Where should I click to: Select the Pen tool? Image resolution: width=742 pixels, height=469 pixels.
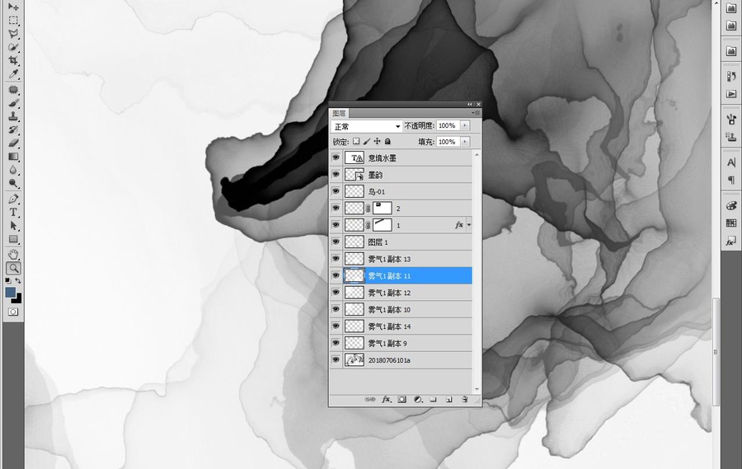[13, 199]
